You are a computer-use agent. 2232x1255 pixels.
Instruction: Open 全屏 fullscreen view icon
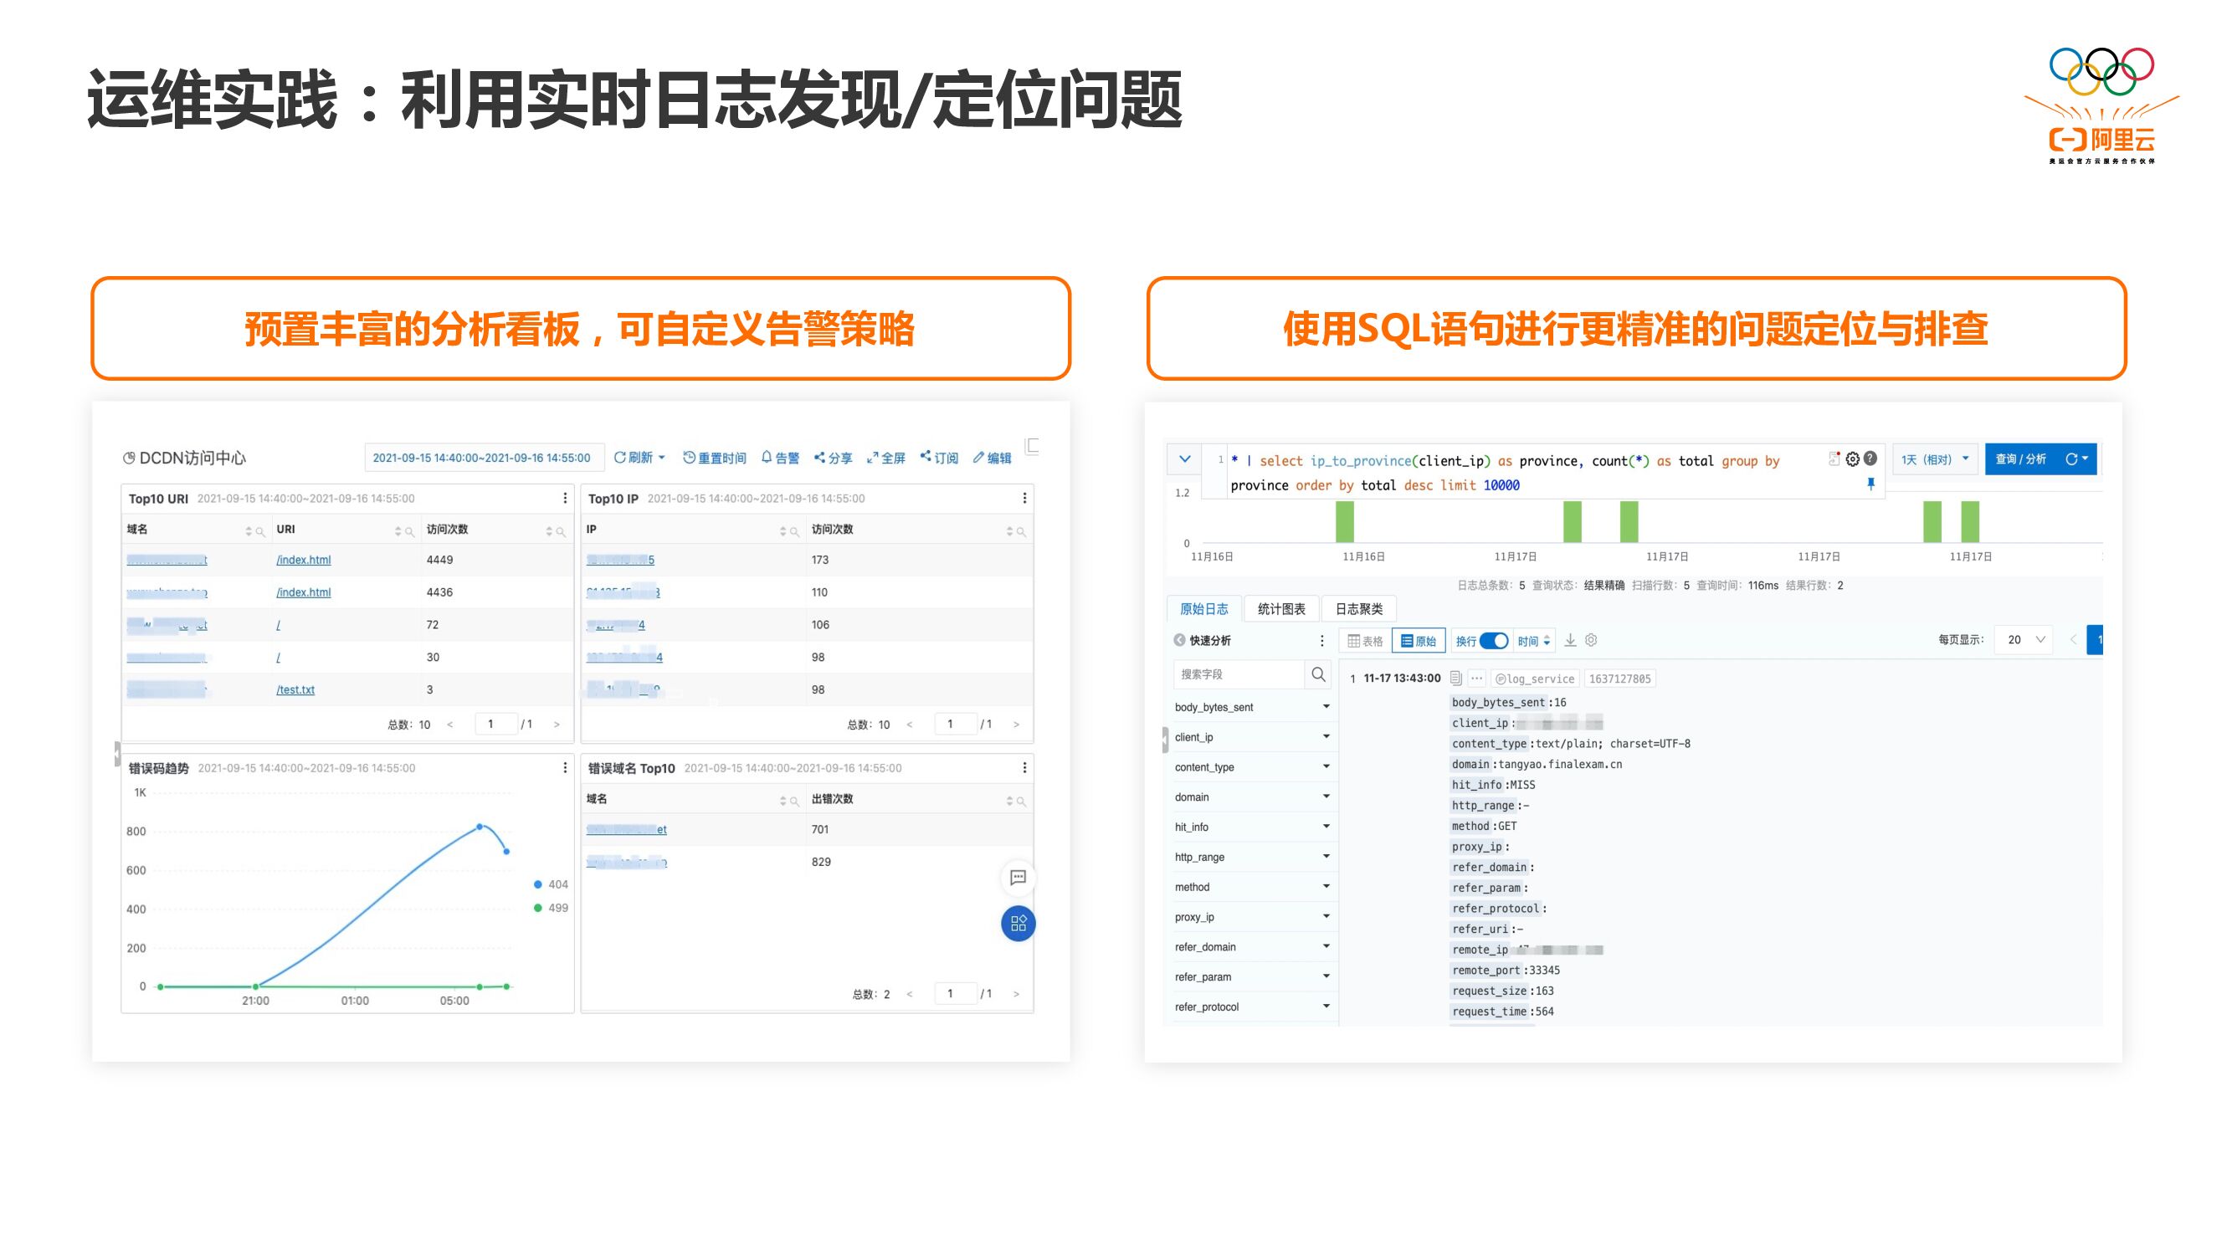click(x=873, y=458)
